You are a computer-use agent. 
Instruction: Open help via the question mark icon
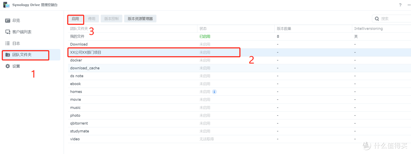coord(400,5)
